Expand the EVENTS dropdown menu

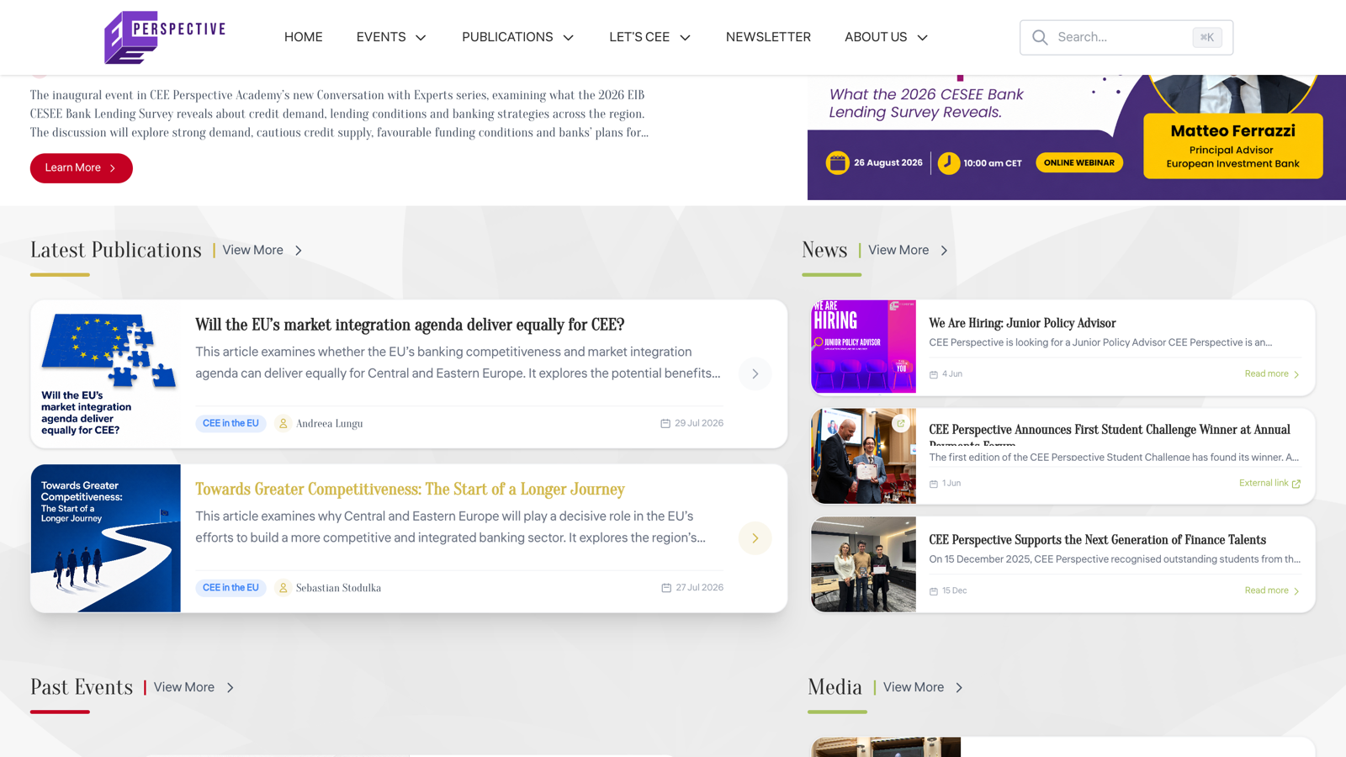tap(391, 37)
